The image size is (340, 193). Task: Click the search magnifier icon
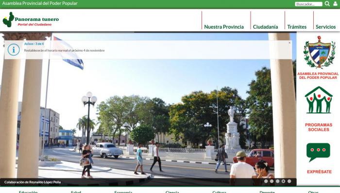click(327, 4)
